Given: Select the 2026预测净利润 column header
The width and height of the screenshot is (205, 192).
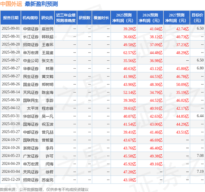Looking at the screenshot, I should pos(150,18).
